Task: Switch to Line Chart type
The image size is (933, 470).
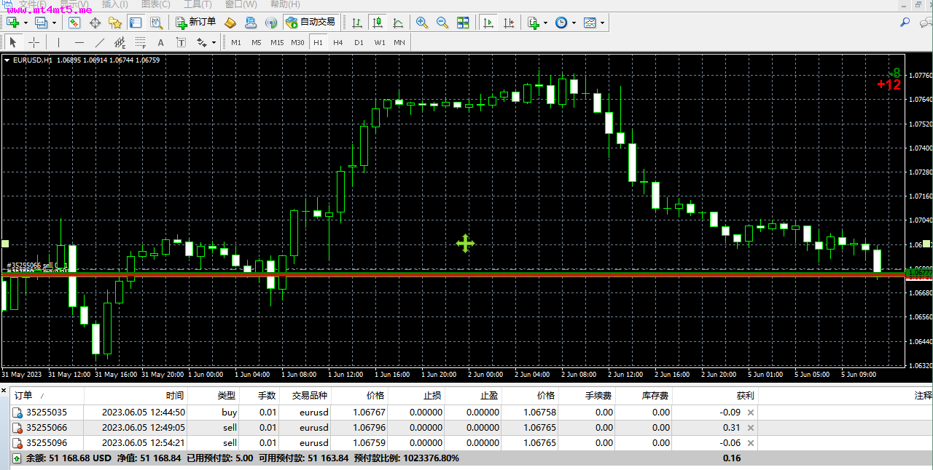Action: coord(398,23)
